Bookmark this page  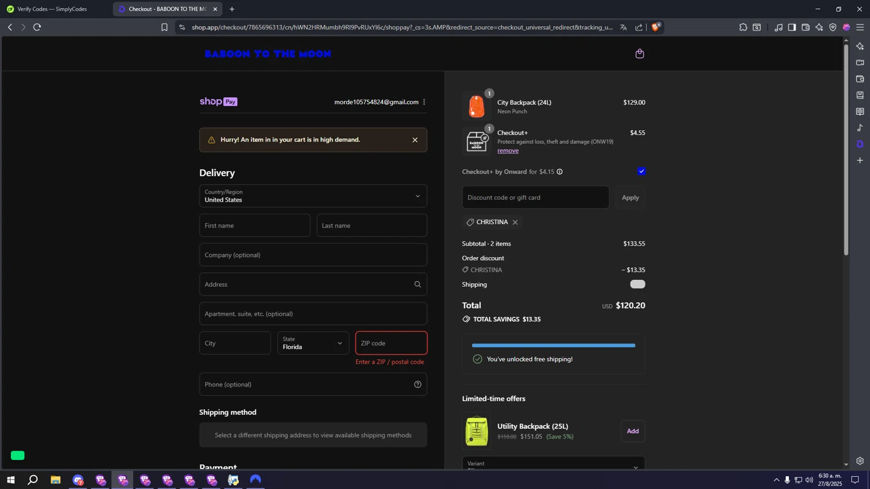pyautogui.click(x=164, y=27)
